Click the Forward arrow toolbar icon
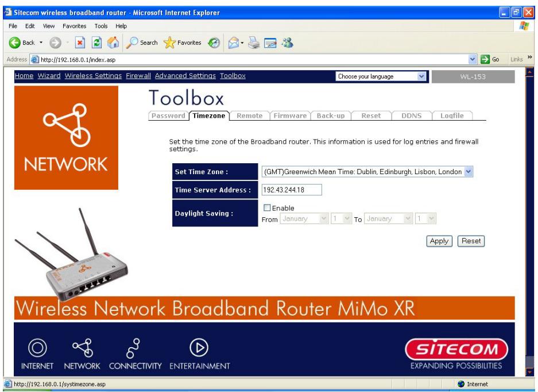Screen dimensions: 538x392 [x=55, y=43]
